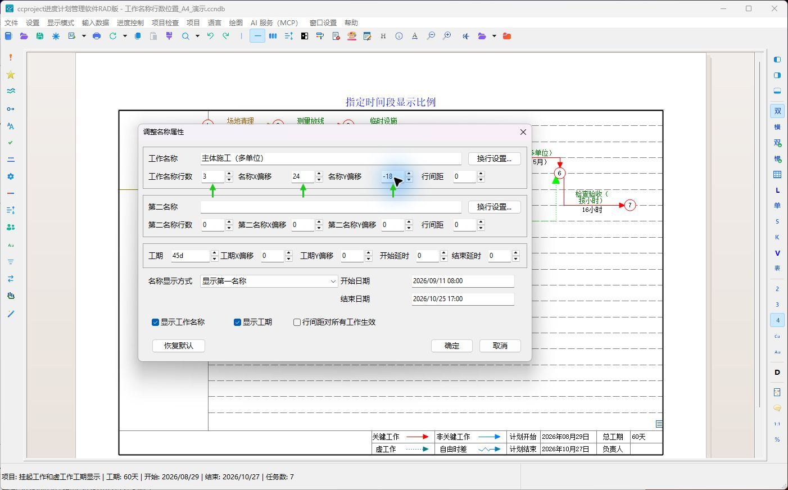Viewport: 788px width, 490px height.
Task: Click the 表 icon in right sidebar
Action: coord(777,268)
